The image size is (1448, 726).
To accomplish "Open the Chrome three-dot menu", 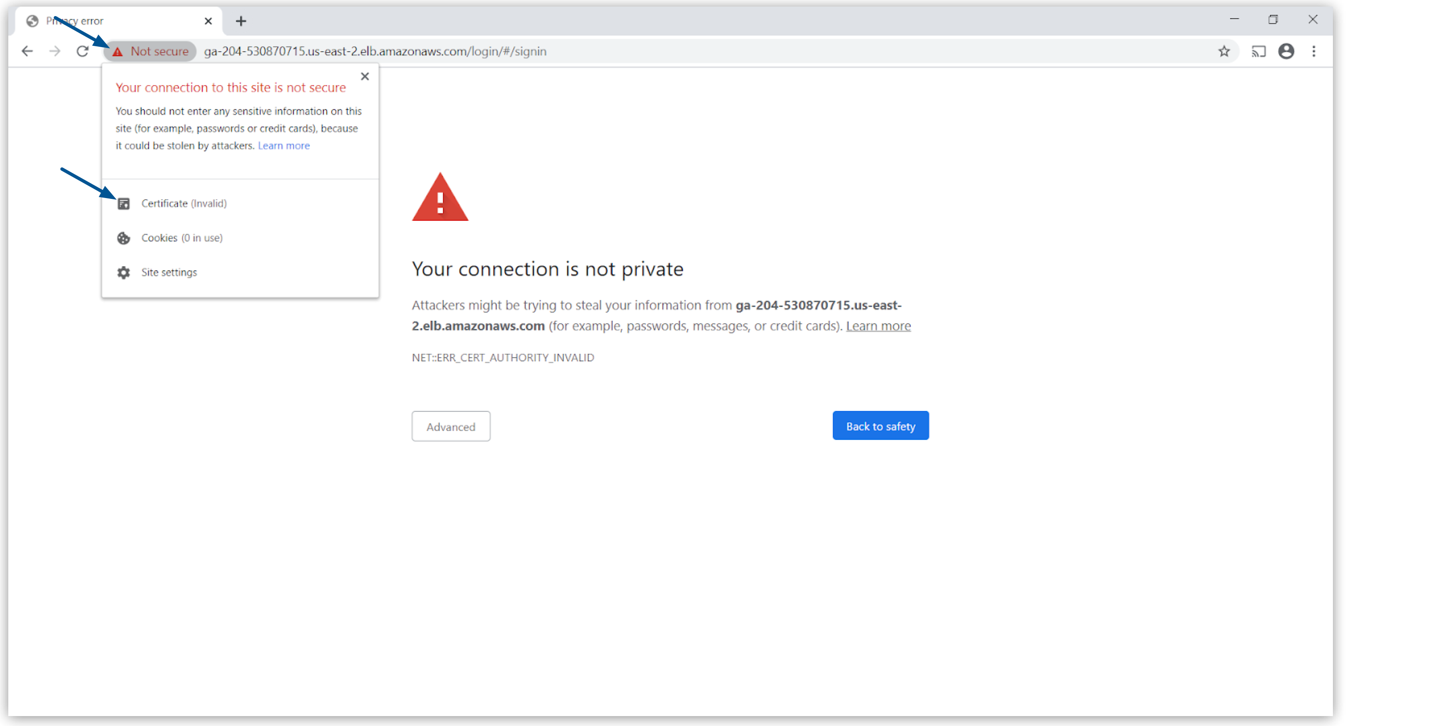I will (1314, 51).
